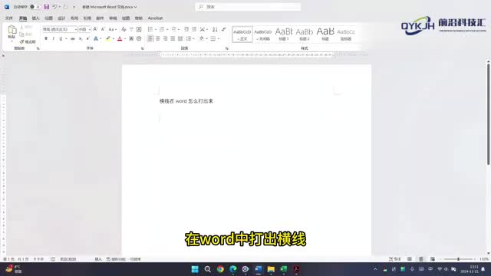Open the Paragraph dialog launcher

(227, 48)
